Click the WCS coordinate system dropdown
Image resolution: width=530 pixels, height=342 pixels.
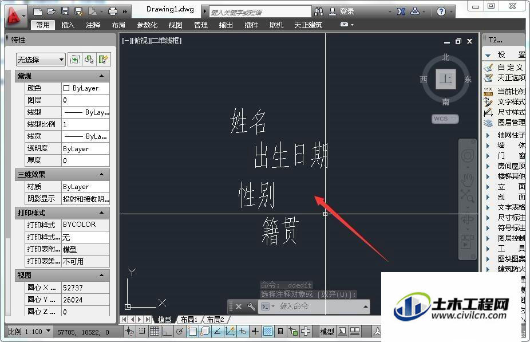point(445,119)
